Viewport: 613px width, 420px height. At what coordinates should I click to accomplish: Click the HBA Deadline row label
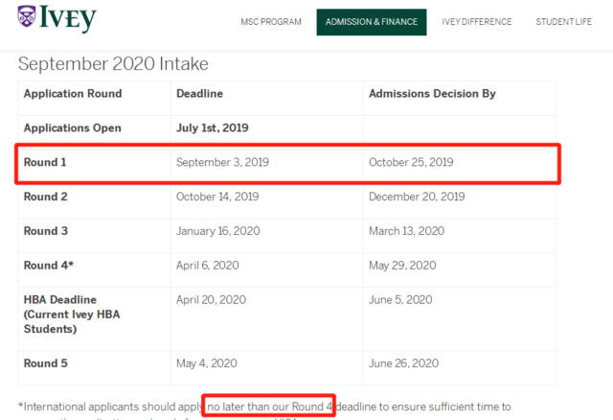coord(72,315)
